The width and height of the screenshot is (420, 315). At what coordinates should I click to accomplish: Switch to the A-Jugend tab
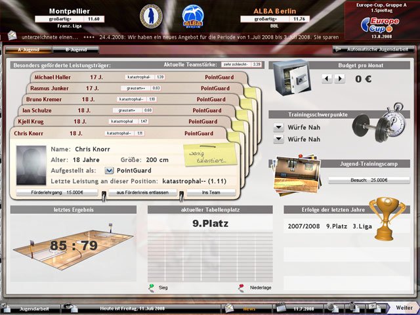tap(28, 50)
